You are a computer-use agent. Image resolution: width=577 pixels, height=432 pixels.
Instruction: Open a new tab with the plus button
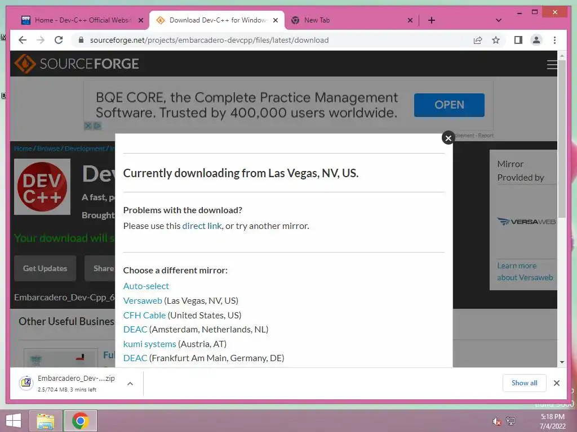432,20
